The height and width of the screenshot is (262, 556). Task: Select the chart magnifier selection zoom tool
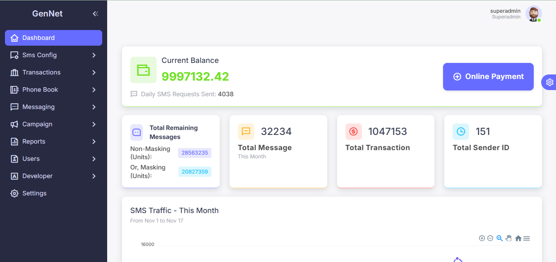[500, 238]
